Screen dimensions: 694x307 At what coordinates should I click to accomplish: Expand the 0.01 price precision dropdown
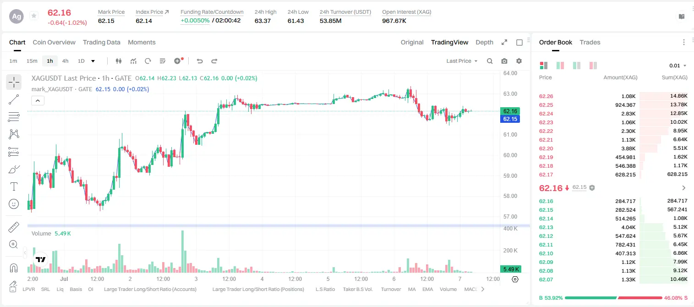pyautogui.click(x=678, y=66)
